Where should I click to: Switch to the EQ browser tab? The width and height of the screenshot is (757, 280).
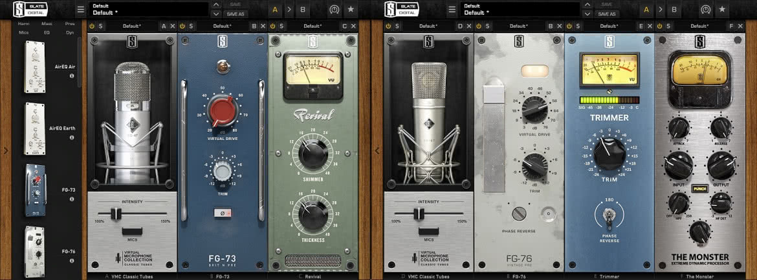coord(47,33)
